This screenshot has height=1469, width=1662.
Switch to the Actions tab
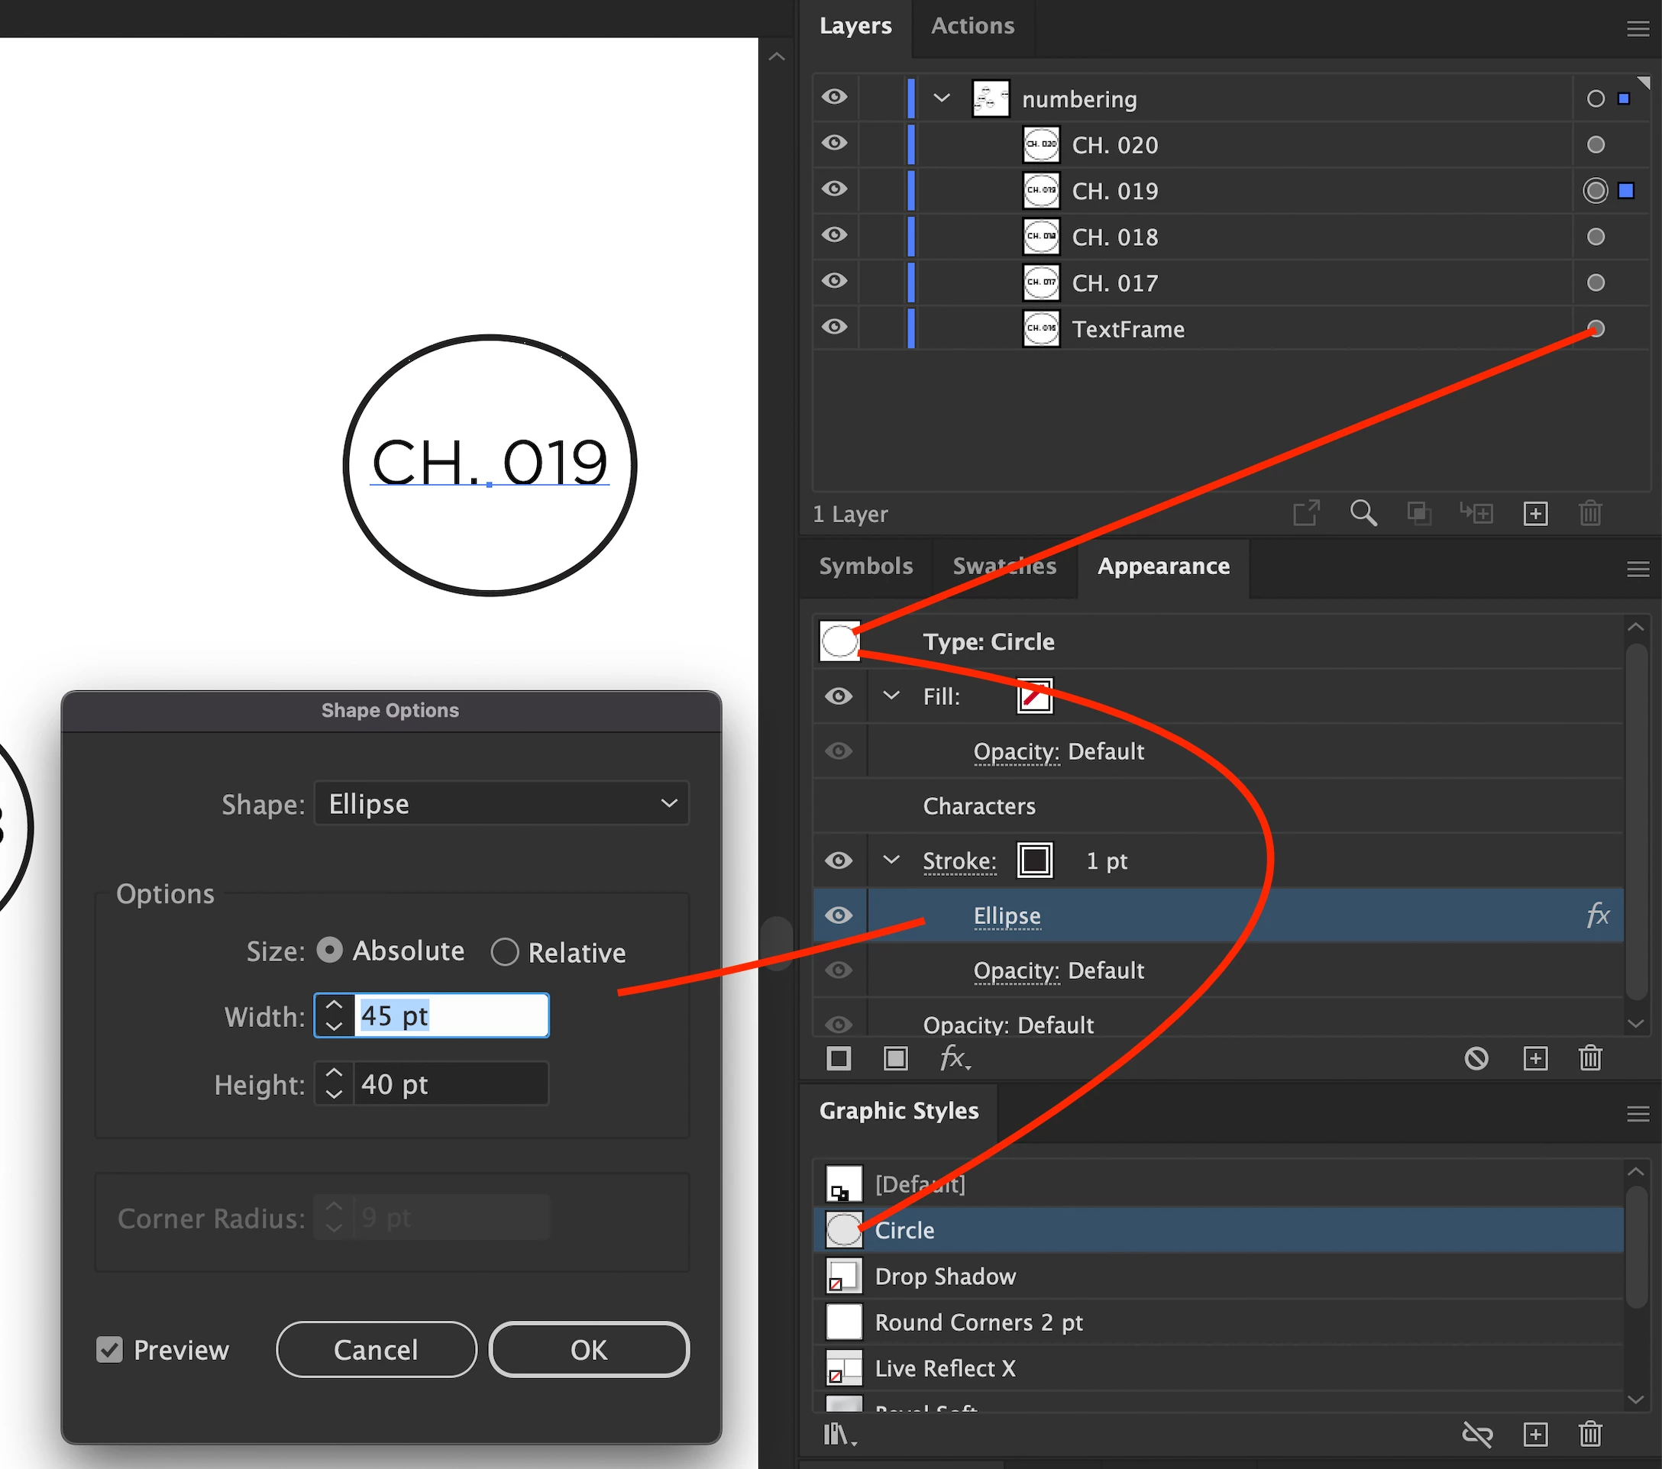(x=972, y=26)
